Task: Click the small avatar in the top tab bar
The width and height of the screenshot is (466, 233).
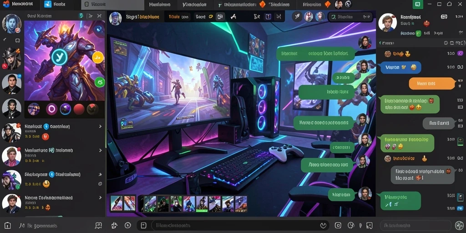Action: (339, 4)
